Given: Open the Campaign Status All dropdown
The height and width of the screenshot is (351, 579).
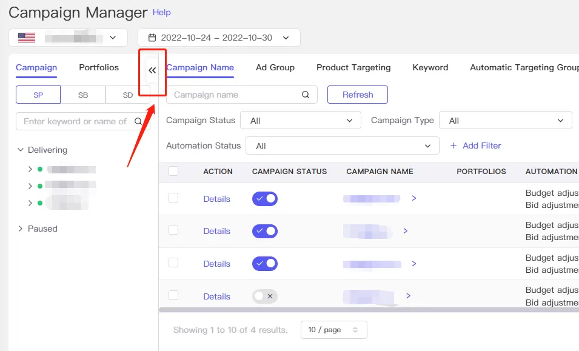Looking at the screenshot, I should 300,120.
